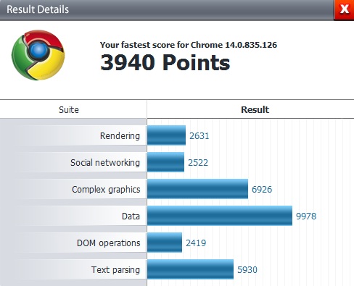The image size is (354, 286).
Task: Click the Result Details title bar text
Action: coord(38,9)
